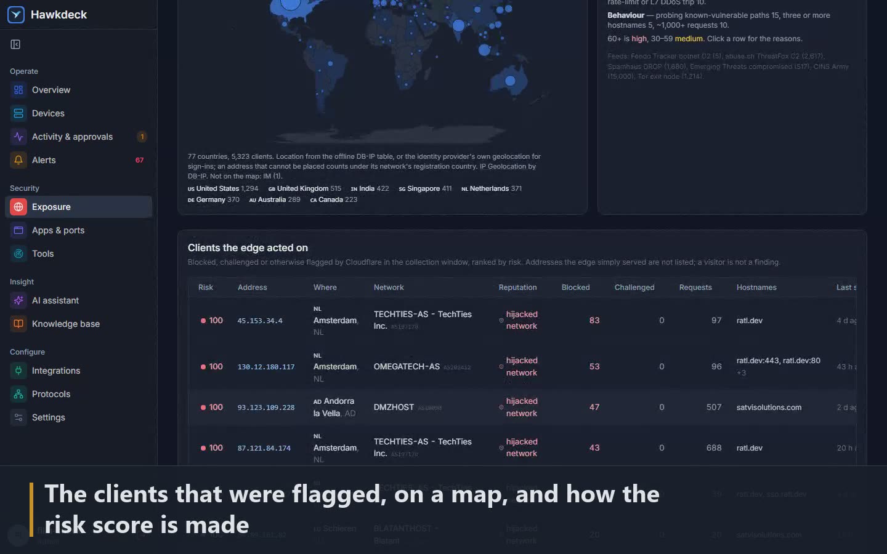This screenshot has width=887, height=554.
Task: Select the DMZHOST network cell
Action: click(408, 407)
